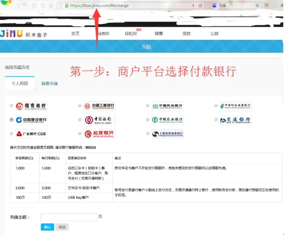
Task: Click the lightning speed-mode icon
Action: pos(193,6)
